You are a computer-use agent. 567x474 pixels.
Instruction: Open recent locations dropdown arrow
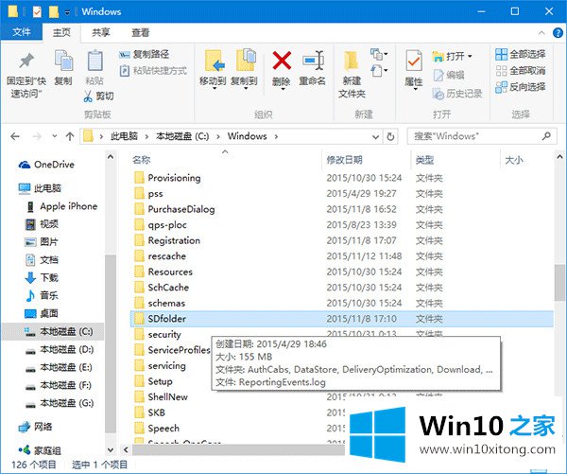coord(54,136)
